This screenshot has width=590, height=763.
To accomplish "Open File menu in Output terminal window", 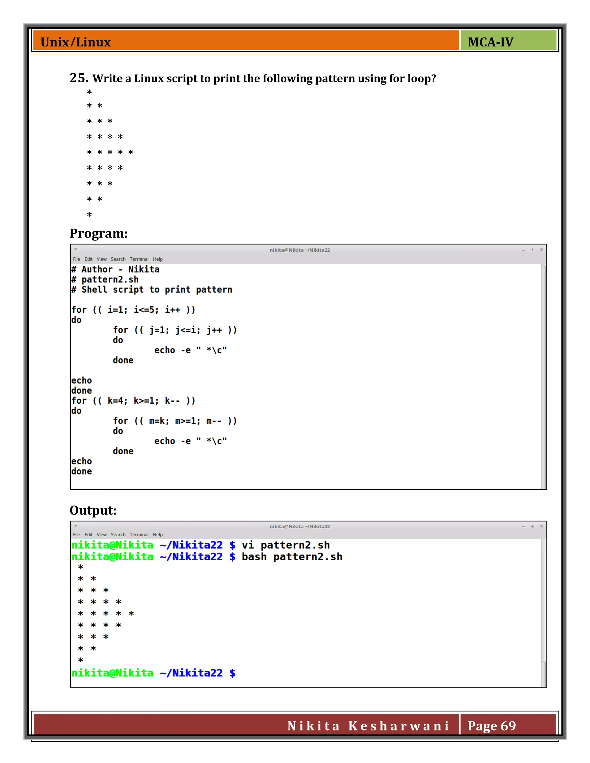I will point(76,534).
